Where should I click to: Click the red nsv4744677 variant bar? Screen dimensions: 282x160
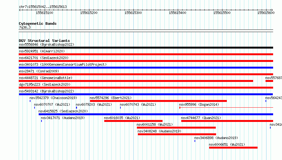point(227,121)
